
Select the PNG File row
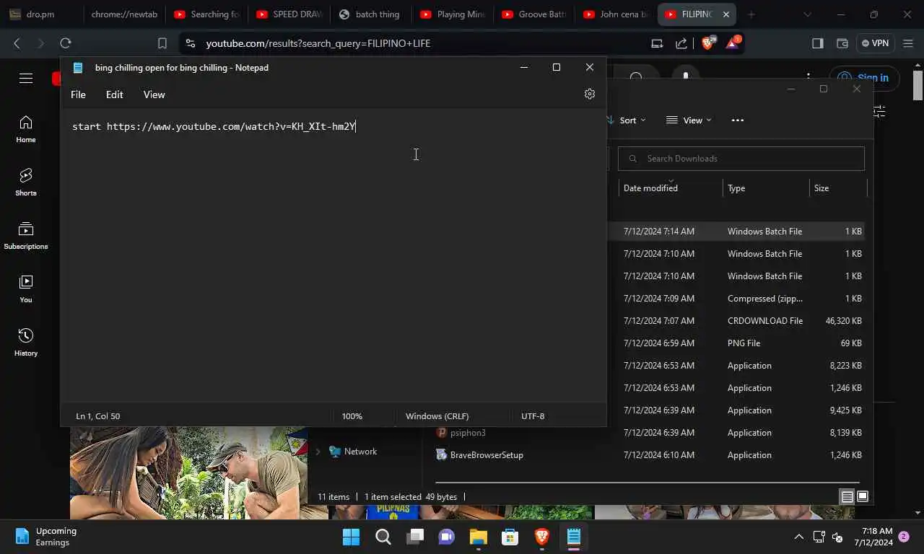click(736, 343)
